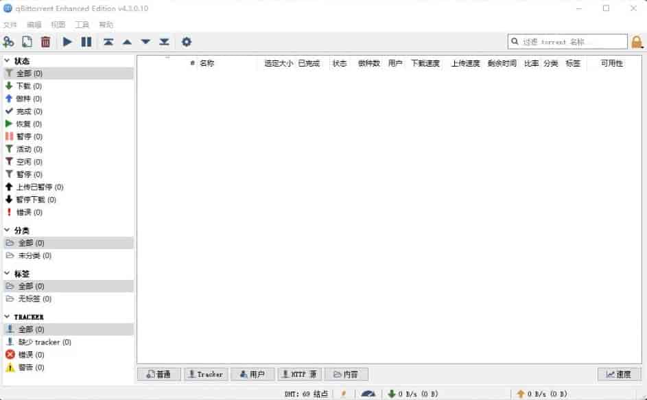Open the 速度 graph tab button
Screen dimensions: 647x400
coord(620,375)
